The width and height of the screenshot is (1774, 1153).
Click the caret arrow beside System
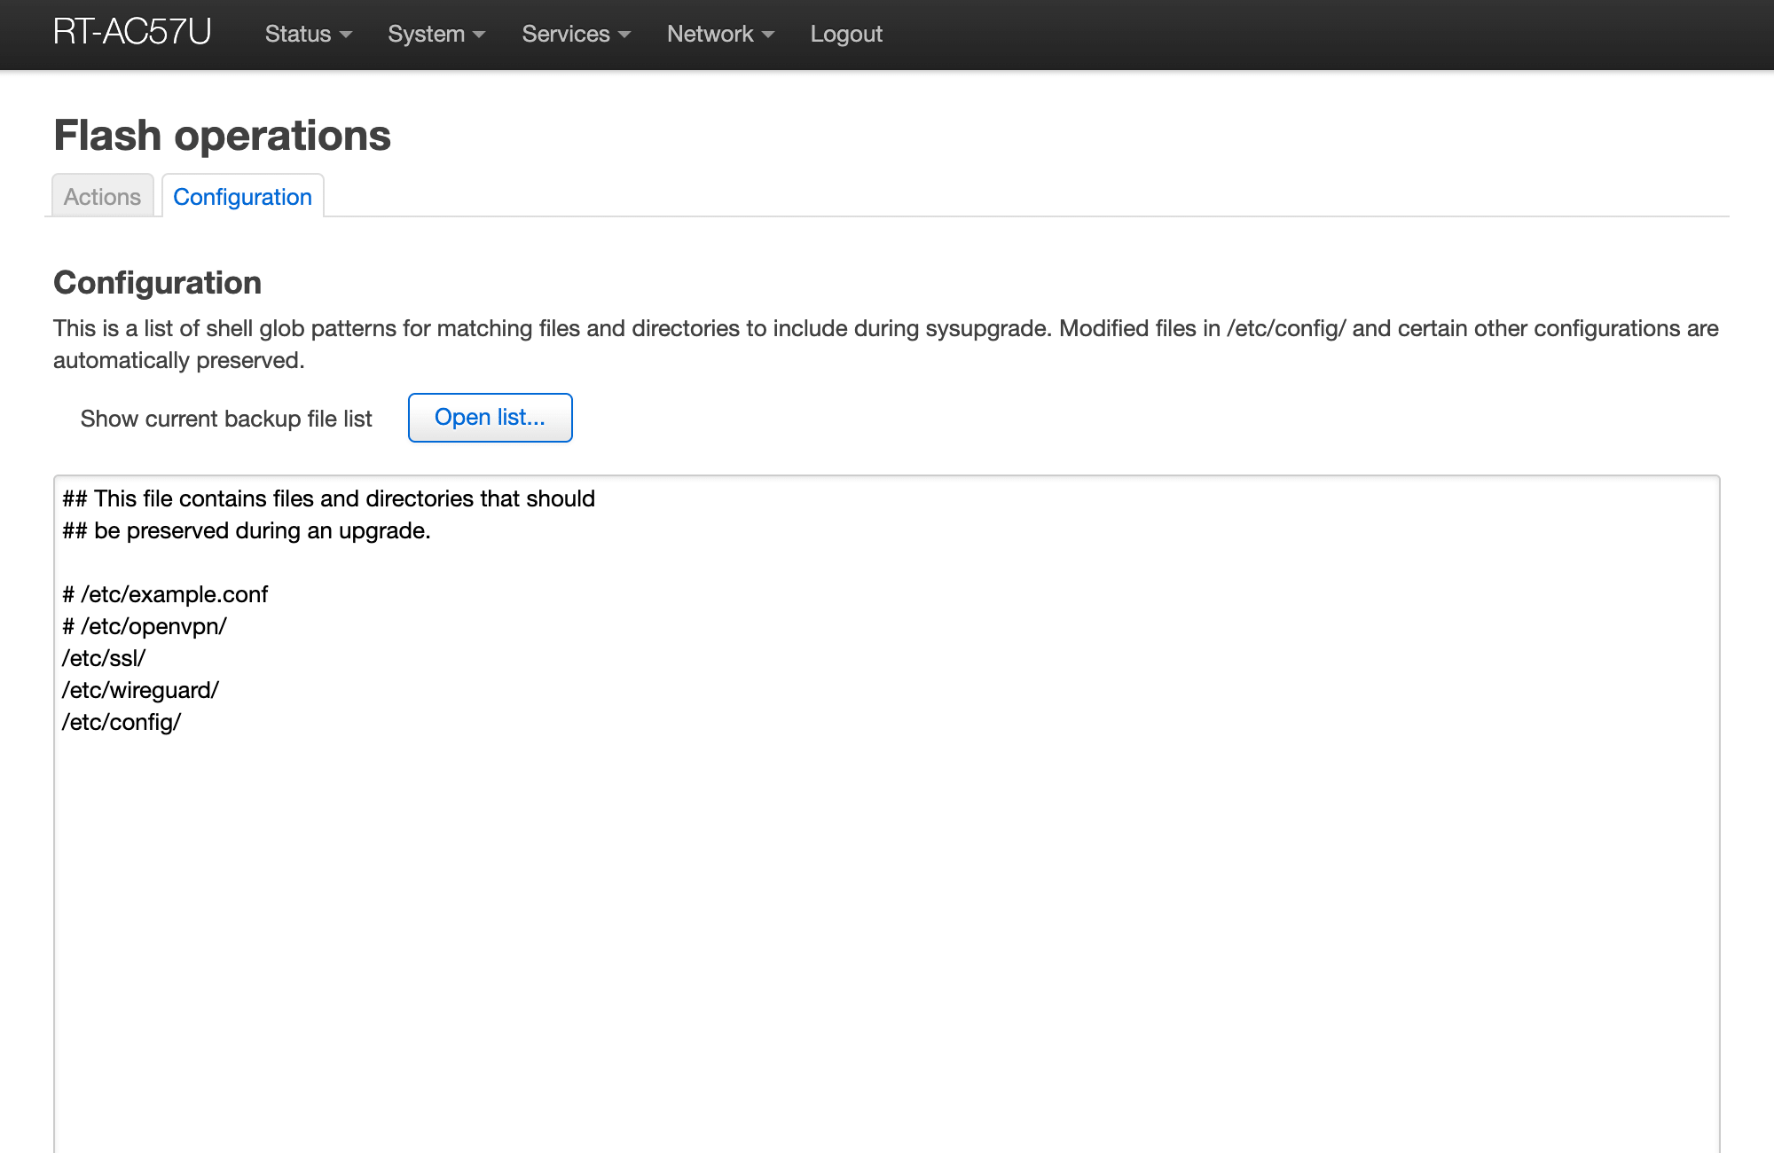pyautogui.click(x=479, y=35)
